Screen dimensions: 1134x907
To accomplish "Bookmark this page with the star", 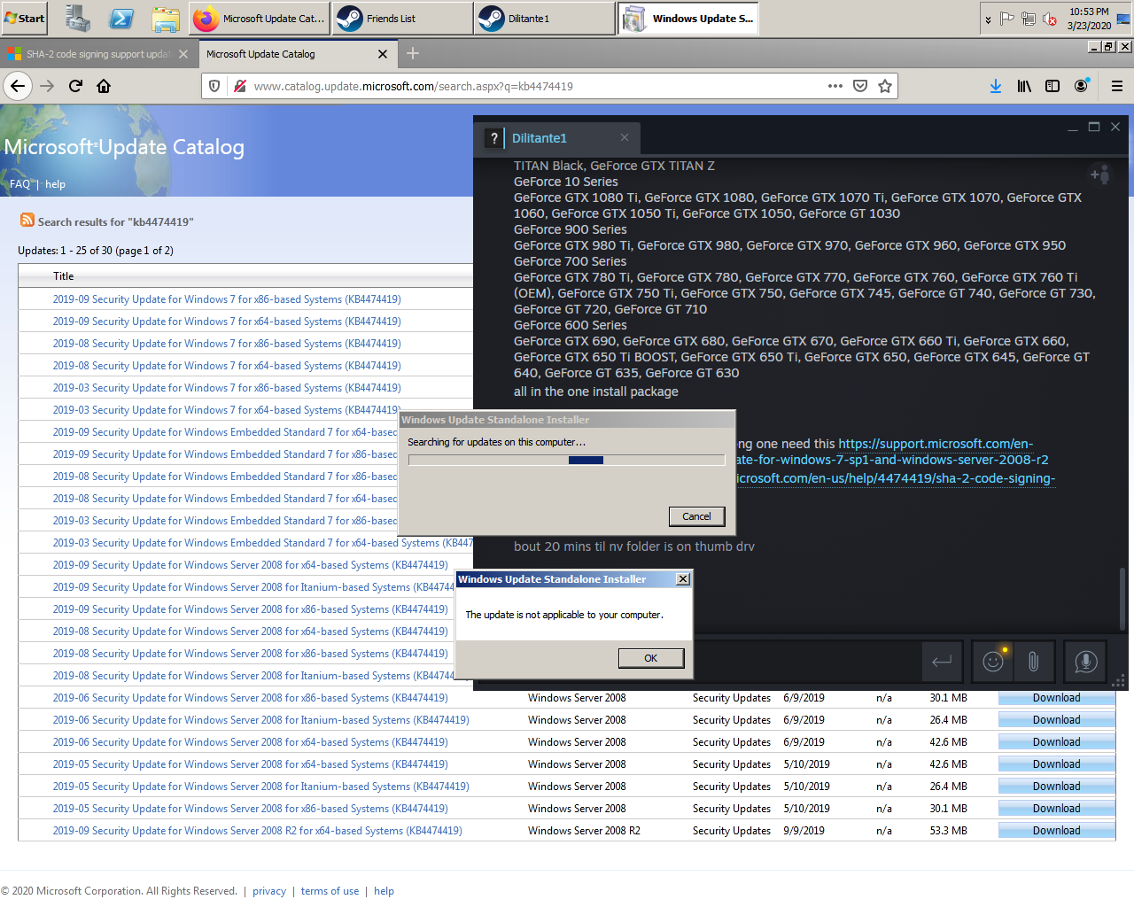I will [x=884, y=86].
